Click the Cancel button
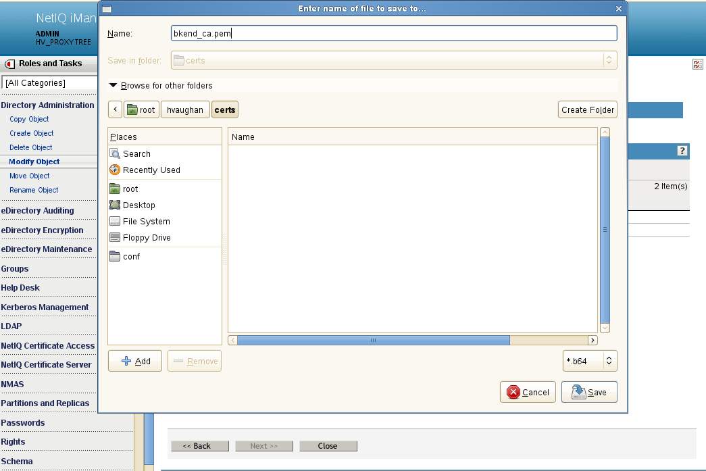The width and height of the screenshot is (706, 471). click(528, 392)
